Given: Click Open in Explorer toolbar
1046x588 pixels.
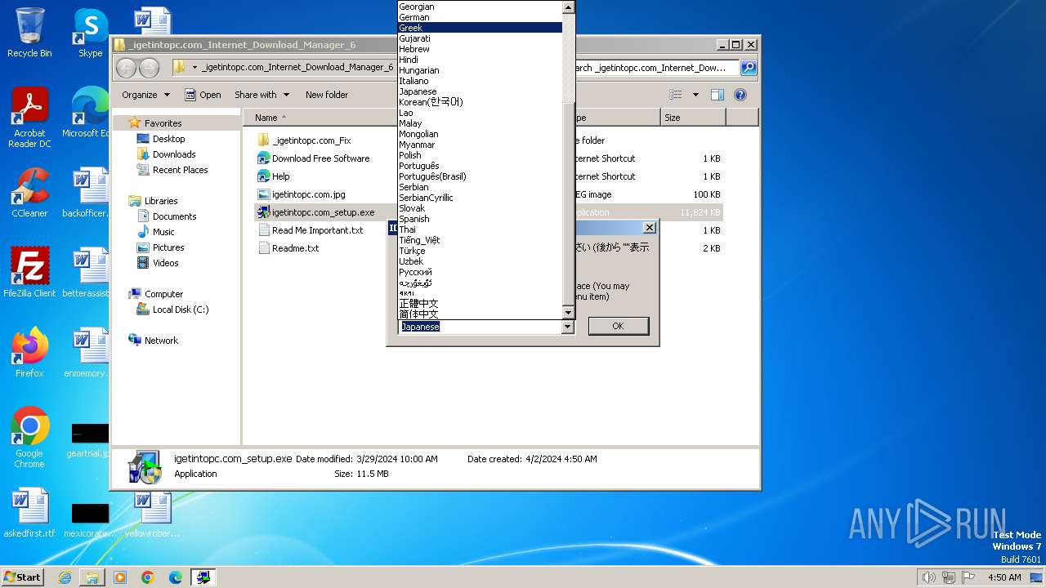Looking at the screenshot, I should pos(203,95).
